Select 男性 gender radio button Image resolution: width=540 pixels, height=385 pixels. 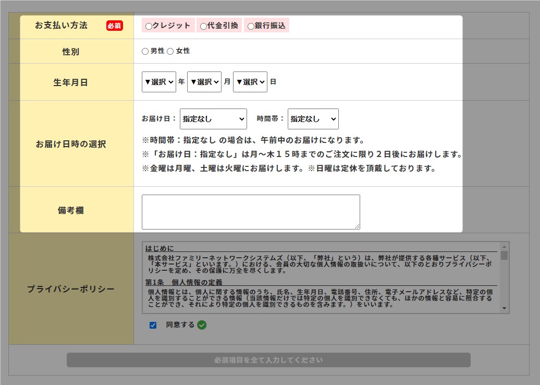(145, 51)
